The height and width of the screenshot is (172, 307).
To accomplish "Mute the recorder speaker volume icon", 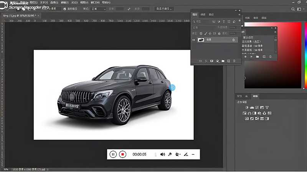I will [162, 154].
